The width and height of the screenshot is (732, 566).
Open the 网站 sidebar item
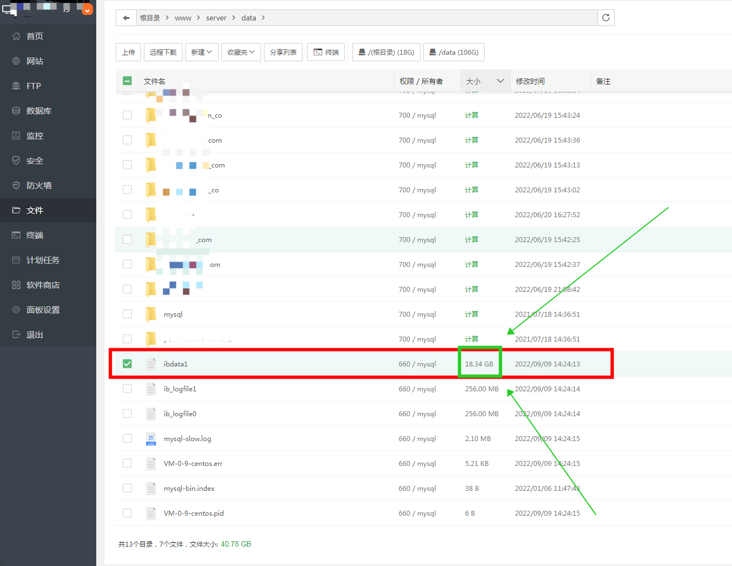click(48, 61)
